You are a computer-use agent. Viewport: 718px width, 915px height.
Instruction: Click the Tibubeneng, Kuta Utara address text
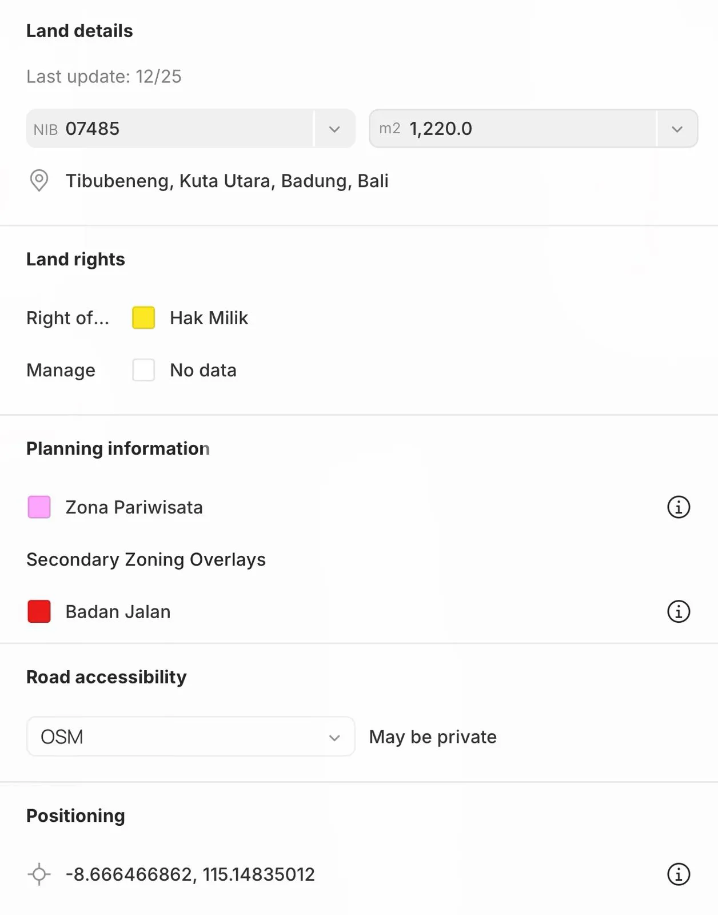pyautogui.click(x=227, y=181)
